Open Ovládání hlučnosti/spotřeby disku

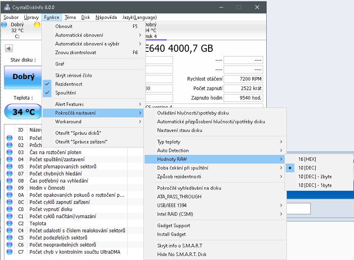[x=215, y=113]
